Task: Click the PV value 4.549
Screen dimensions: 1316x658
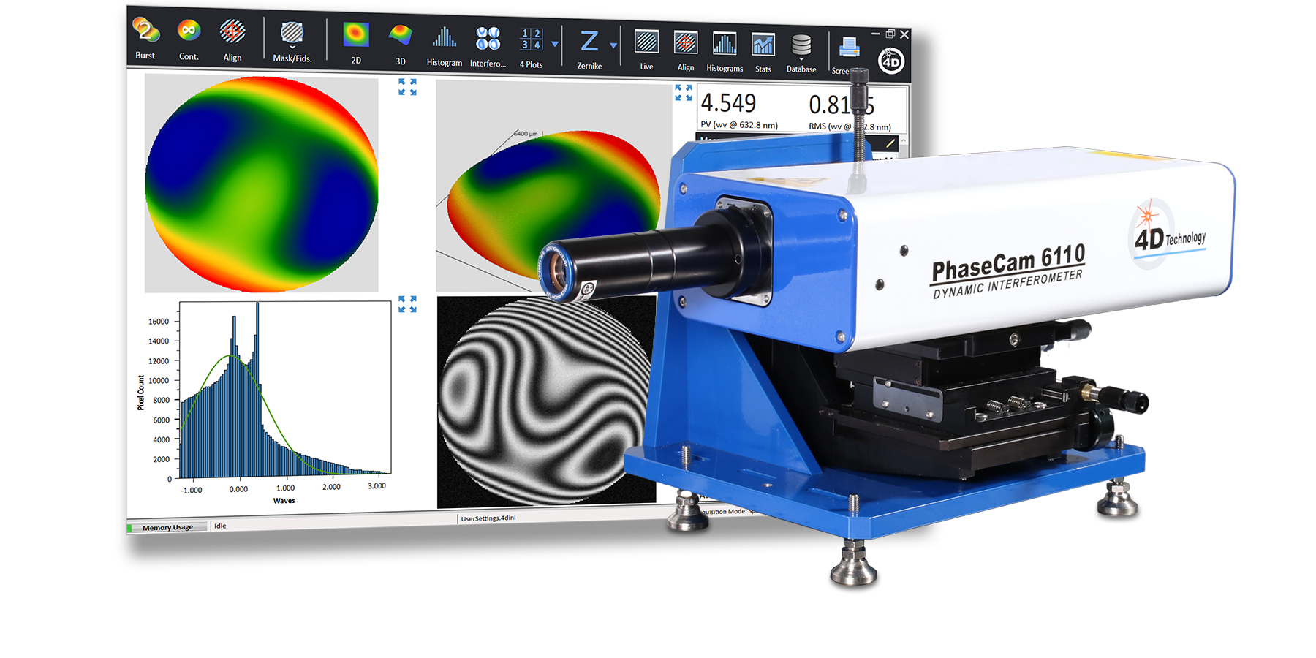Action: coord(728,103)
